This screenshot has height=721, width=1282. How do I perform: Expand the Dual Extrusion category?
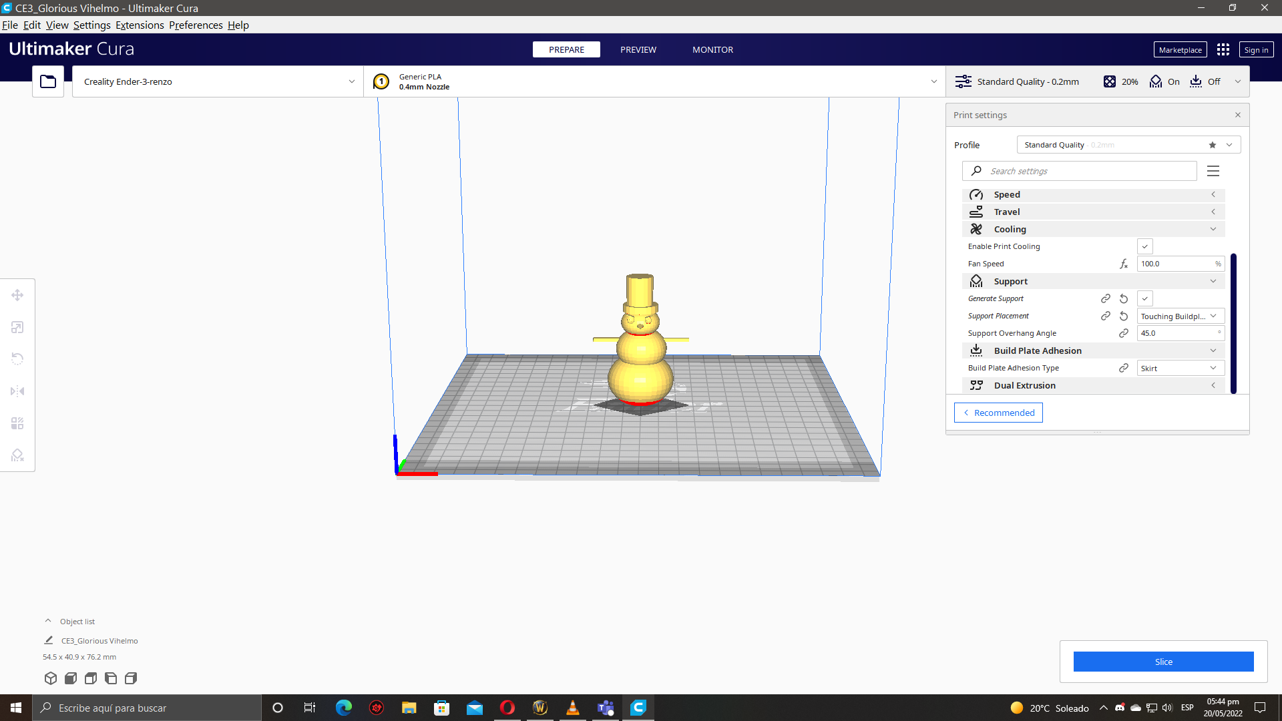(x=1093, y=385)
